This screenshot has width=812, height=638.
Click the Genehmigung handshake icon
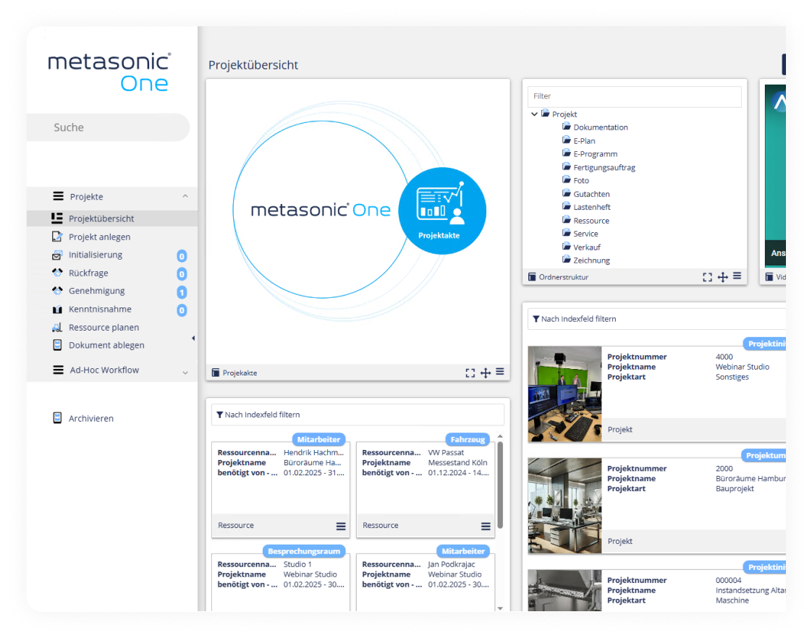(57, 291)
